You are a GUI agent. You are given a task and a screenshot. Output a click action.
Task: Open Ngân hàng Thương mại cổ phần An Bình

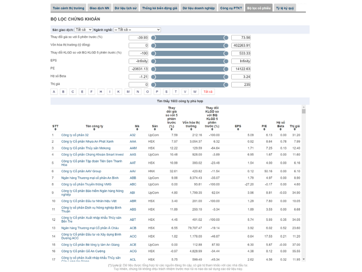pos(90,178)
